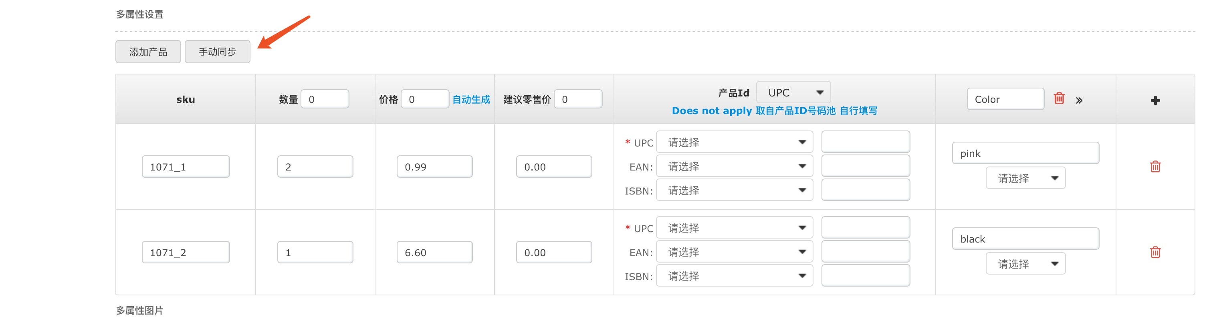Delete the 1071_1 sku row
Viewport: 1211px width, 325px height.
pyautogui.click(x=1155, y=167)
